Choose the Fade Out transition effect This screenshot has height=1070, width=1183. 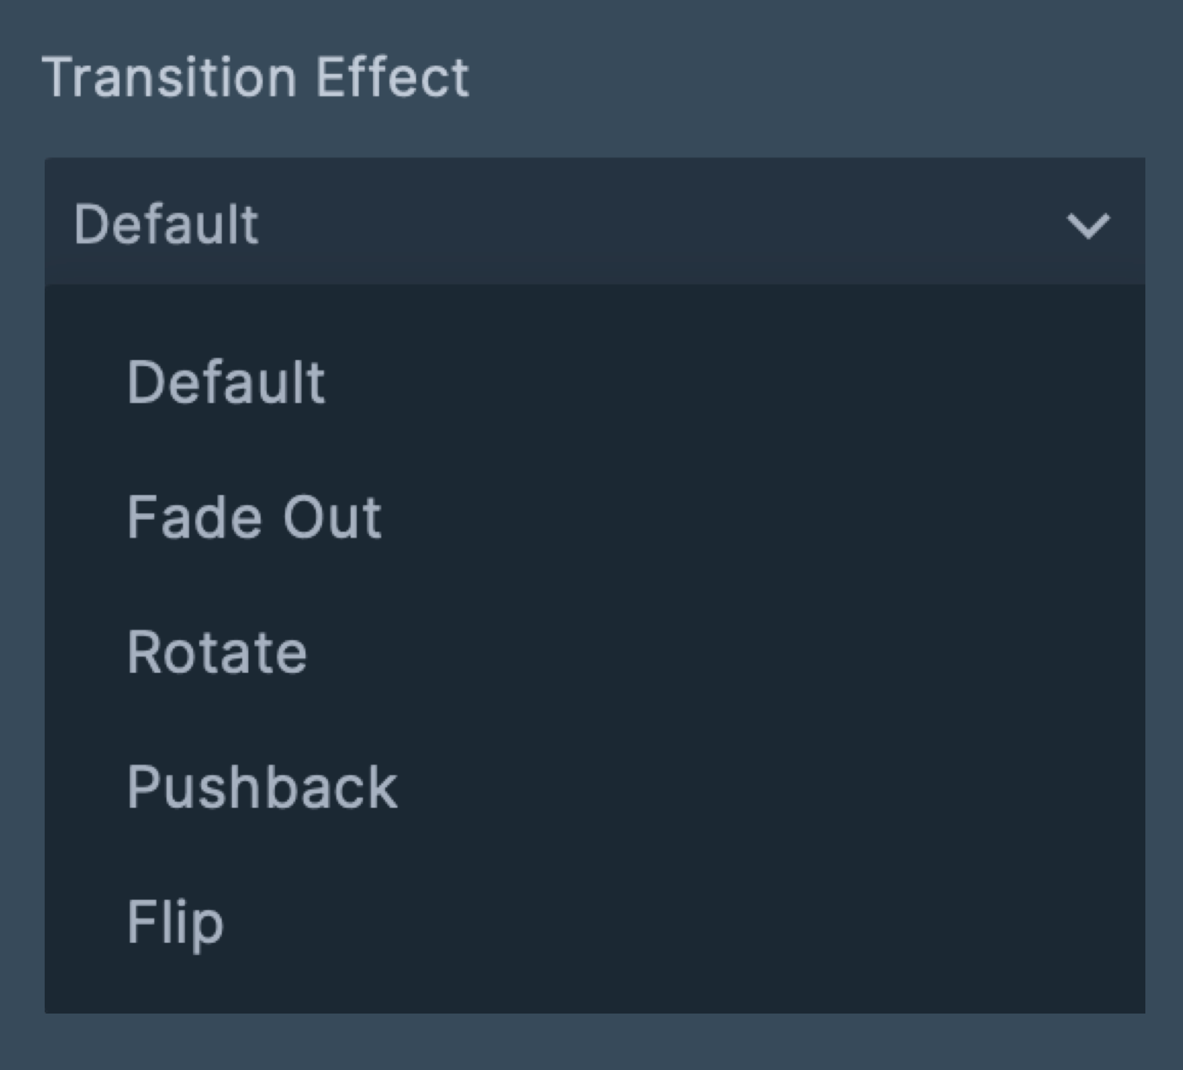tap(254, 517)
